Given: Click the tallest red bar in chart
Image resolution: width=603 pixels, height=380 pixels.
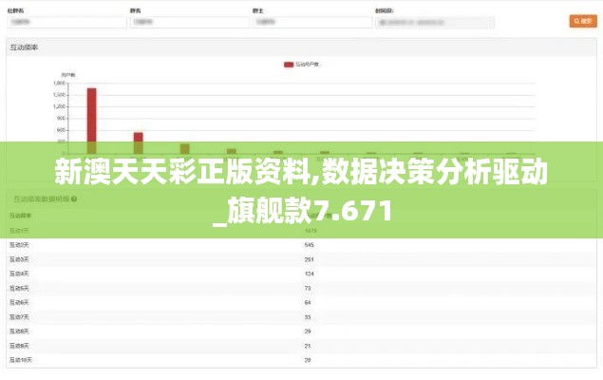Looking at the screenshot, I should (91, 121).
